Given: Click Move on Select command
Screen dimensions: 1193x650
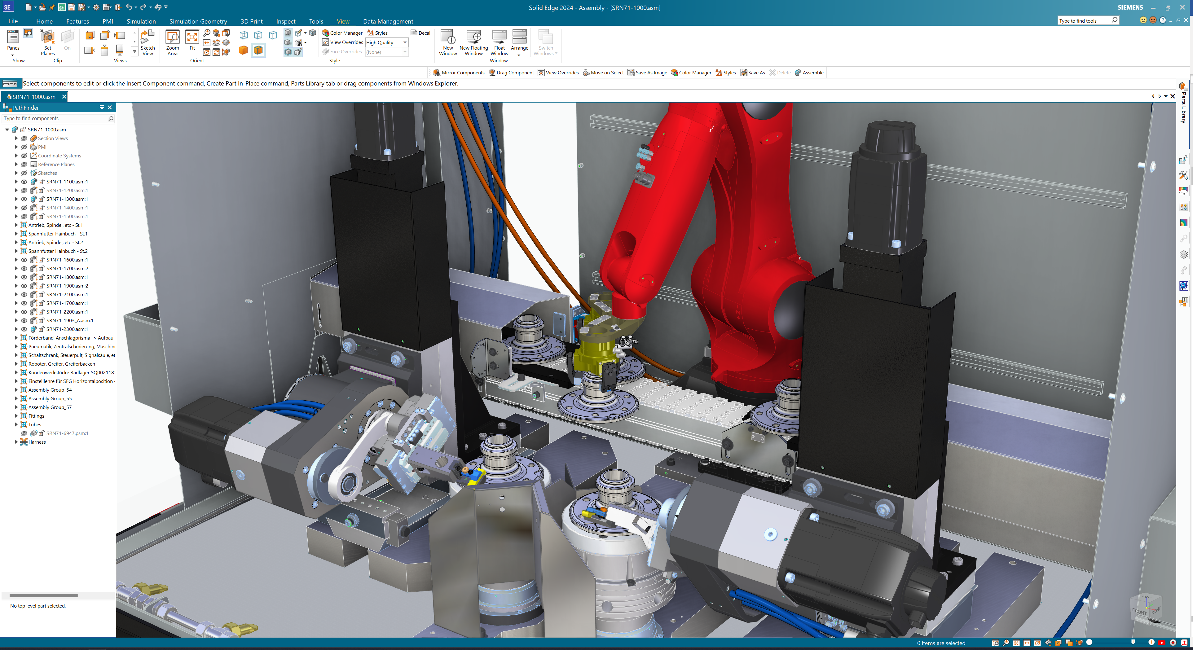Looking at the screenshot, I should click(603, 73).
